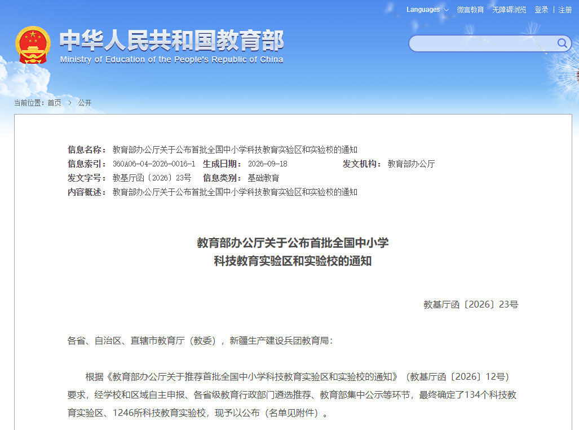The height and width of the screenshot is (430, 579).
Task: Click issuing body value 教育部办公厅
Action: pyautogui.click(x=411, y=164)
